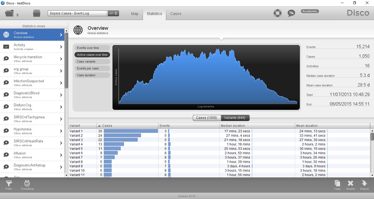The height and width of the screenshot is (199, 374).
Task: Click the Academic license badge
Action: click(x=310, y=11)
